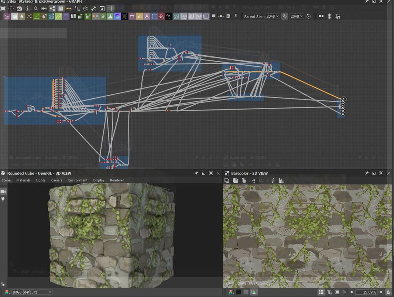The image size is (394, 297).
Task: Click the align nodes horizontally icon
Action: (321, 16)
